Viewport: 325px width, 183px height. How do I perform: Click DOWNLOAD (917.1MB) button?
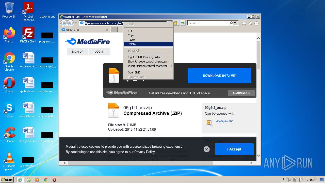click(x=220, y=76)
